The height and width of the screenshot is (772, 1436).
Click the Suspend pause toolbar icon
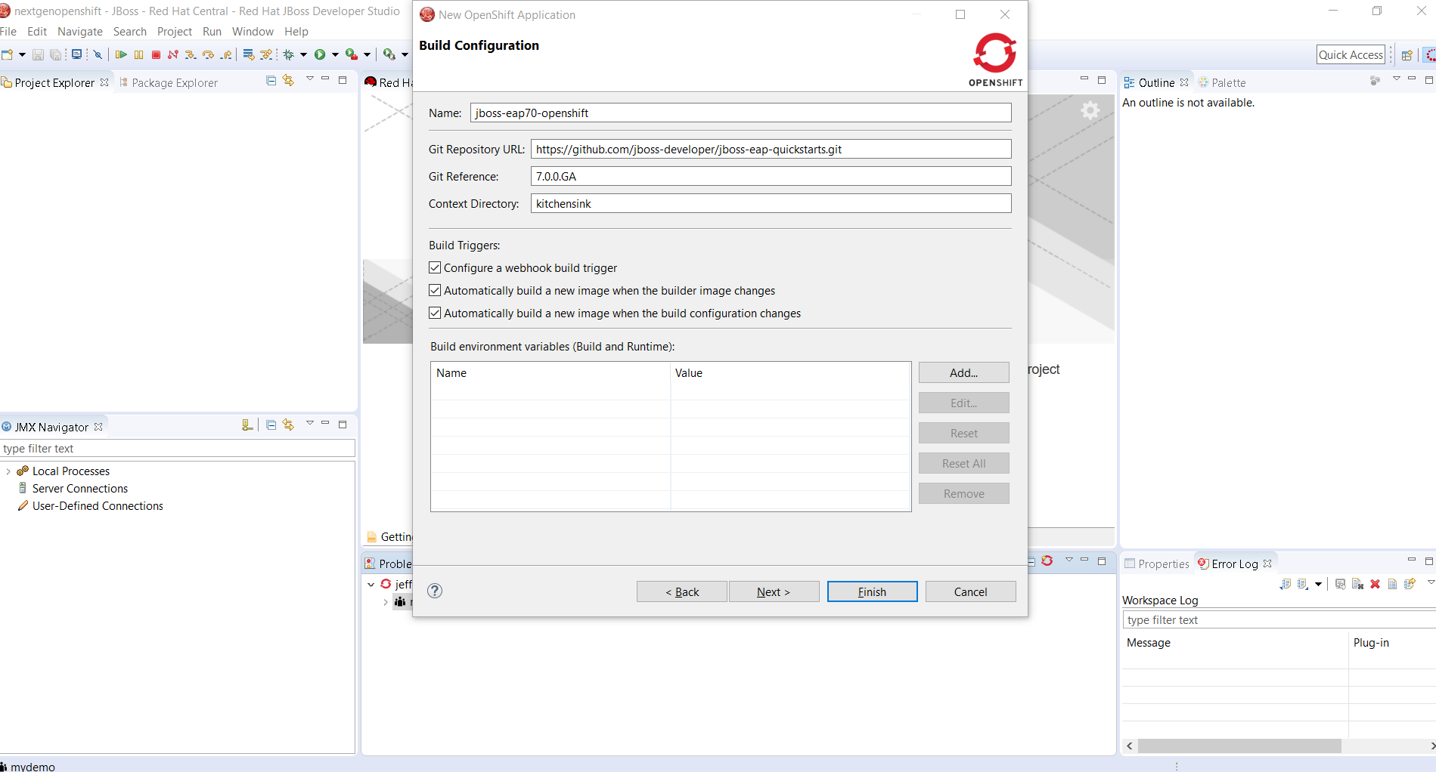coord(138,54)
